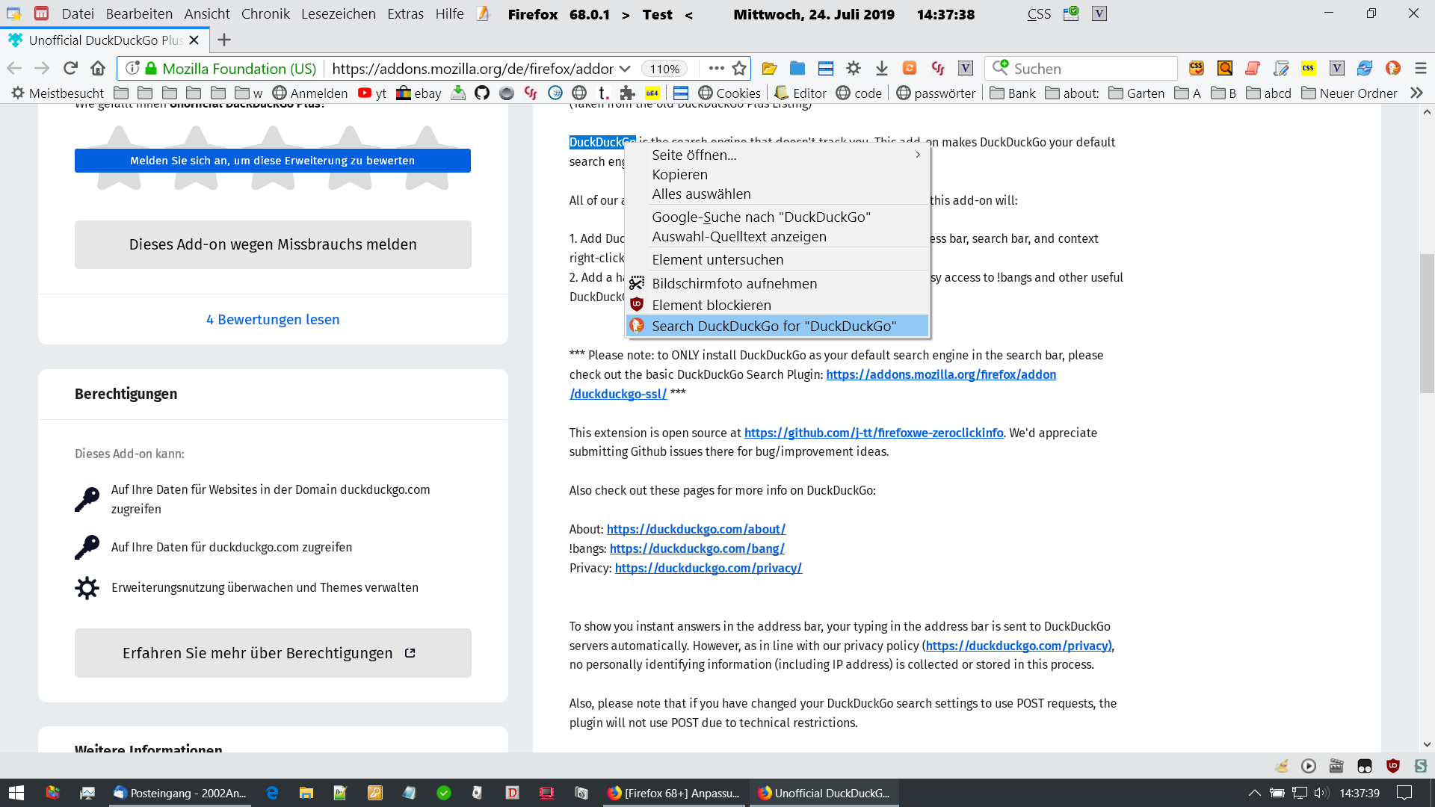This screenshot has width=1435, height=807.
Task: Bookmark page with the star icon
Action: pos(739,68)
